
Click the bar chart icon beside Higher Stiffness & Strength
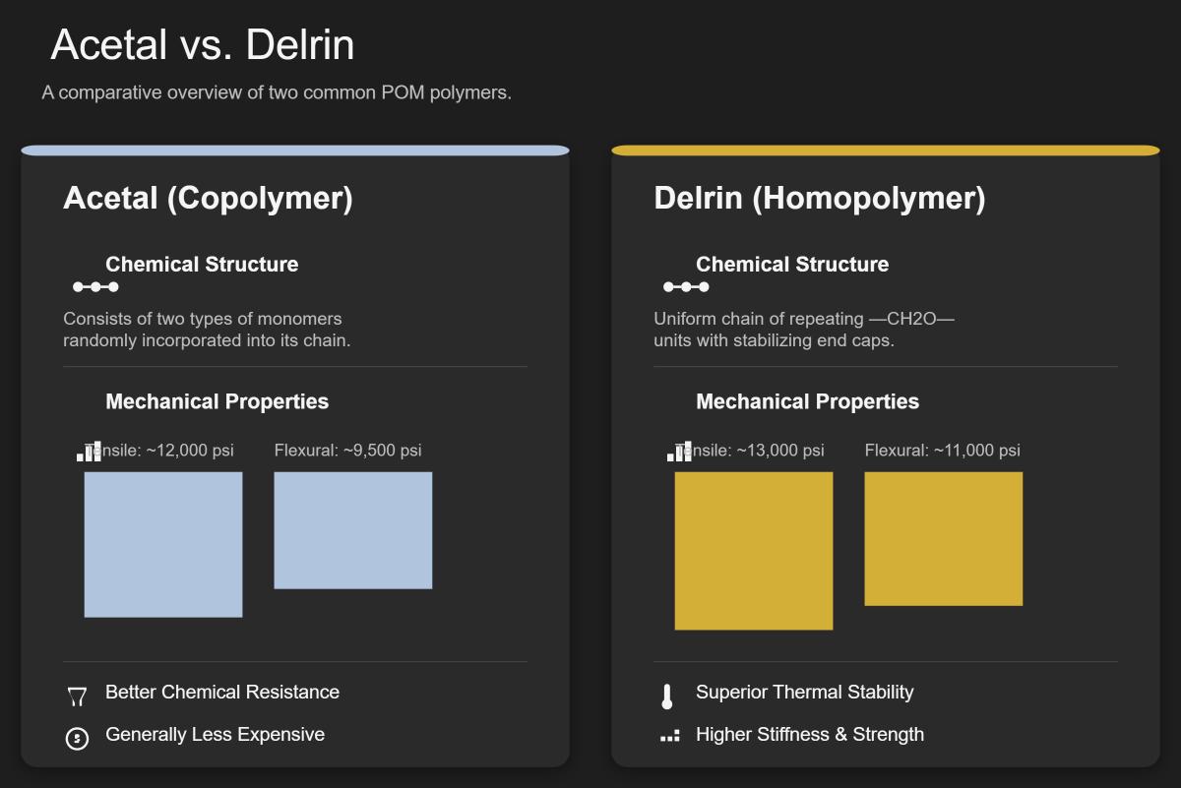point(670,735)
